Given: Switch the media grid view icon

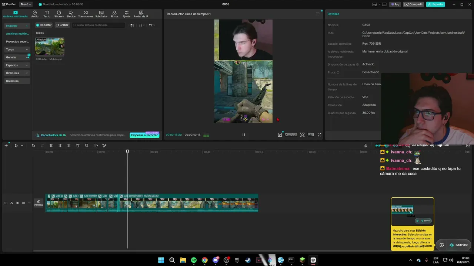Looking at the screenshot, I should (x=132, y=25).
